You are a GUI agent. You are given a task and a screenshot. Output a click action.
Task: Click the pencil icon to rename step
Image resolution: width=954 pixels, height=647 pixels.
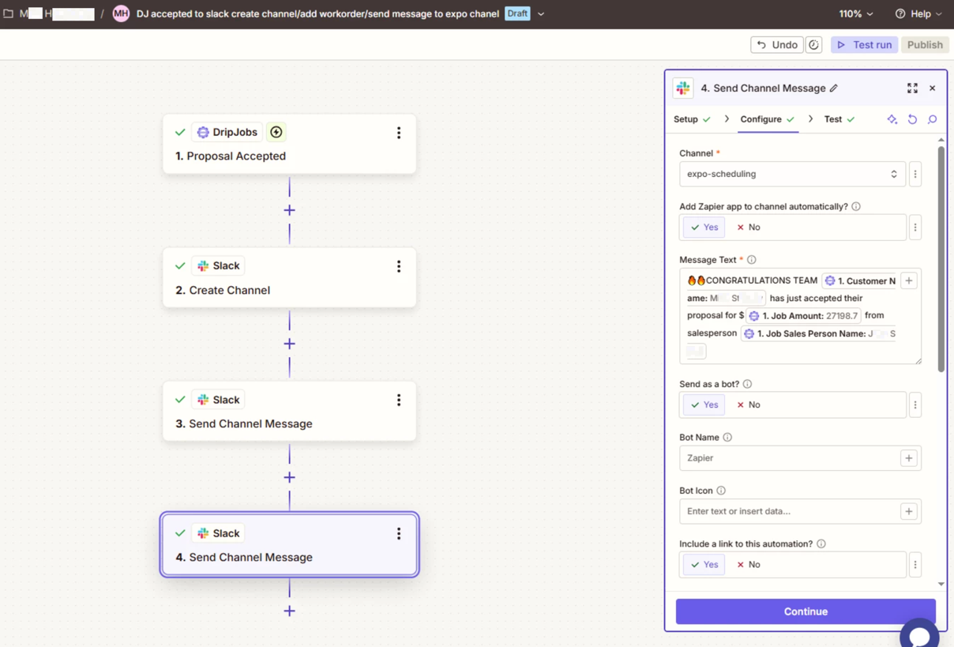click(834, 88)
